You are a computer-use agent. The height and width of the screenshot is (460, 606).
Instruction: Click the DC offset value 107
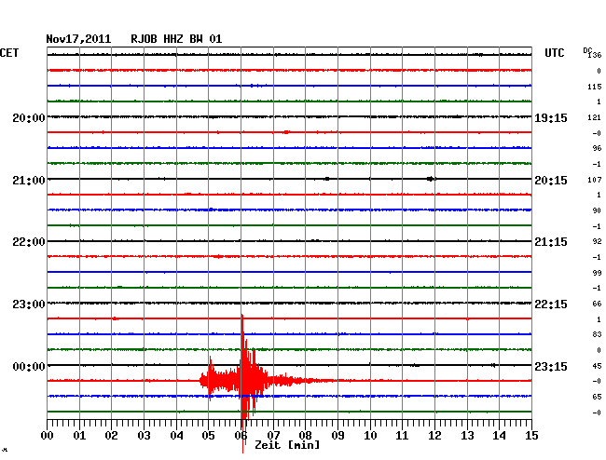pos(595,180)
